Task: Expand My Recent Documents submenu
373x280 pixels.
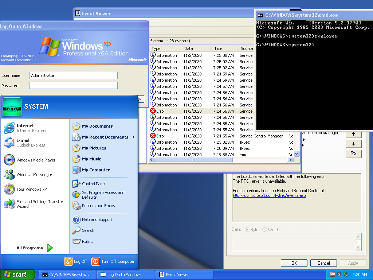Action: [x=104, y=137]
